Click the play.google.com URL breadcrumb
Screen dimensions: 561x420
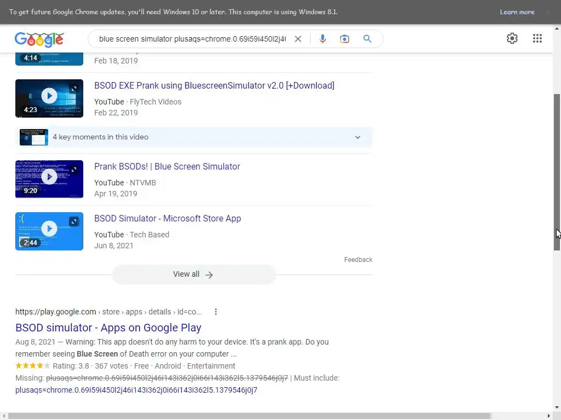pyautogui.click(x=108, y=312)
